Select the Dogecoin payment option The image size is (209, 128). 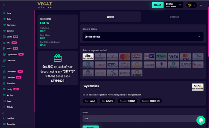(137, 73)
